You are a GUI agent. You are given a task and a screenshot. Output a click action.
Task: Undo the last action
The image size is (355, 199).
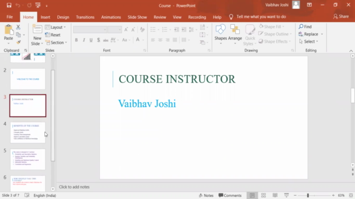click(x=18, y=6)
